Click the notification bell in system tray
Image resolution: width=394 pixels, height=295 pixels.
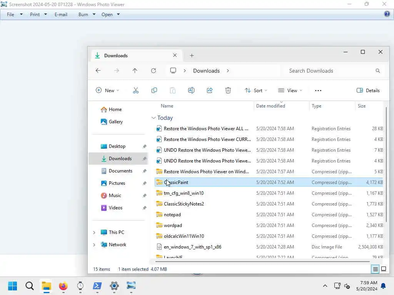pos(384,286)
